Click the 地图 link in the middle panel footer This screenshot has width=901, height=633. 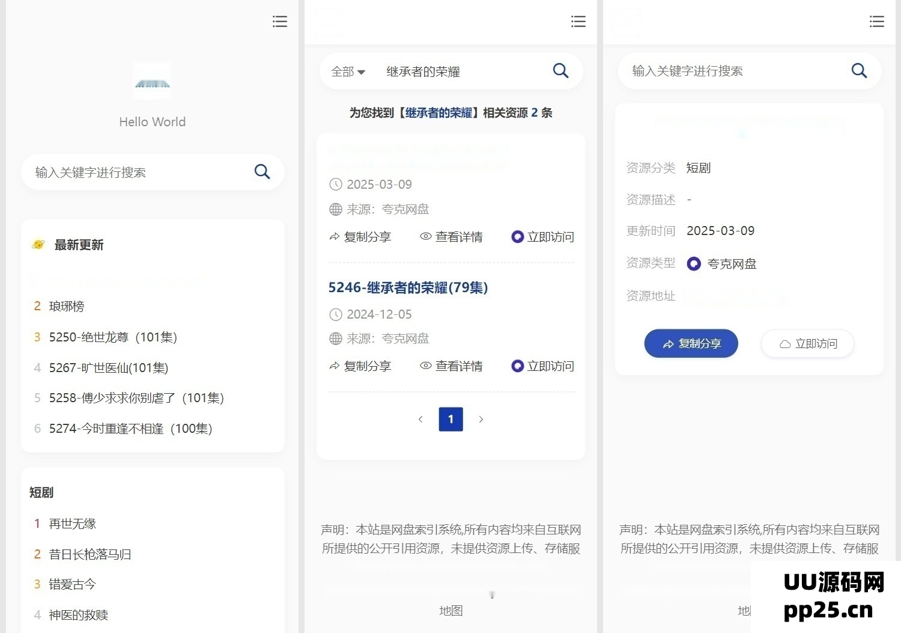[x=450, y=611]
